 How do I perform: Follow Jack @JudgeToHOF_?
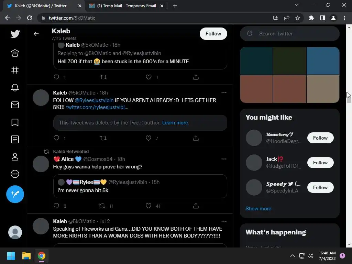320,163
